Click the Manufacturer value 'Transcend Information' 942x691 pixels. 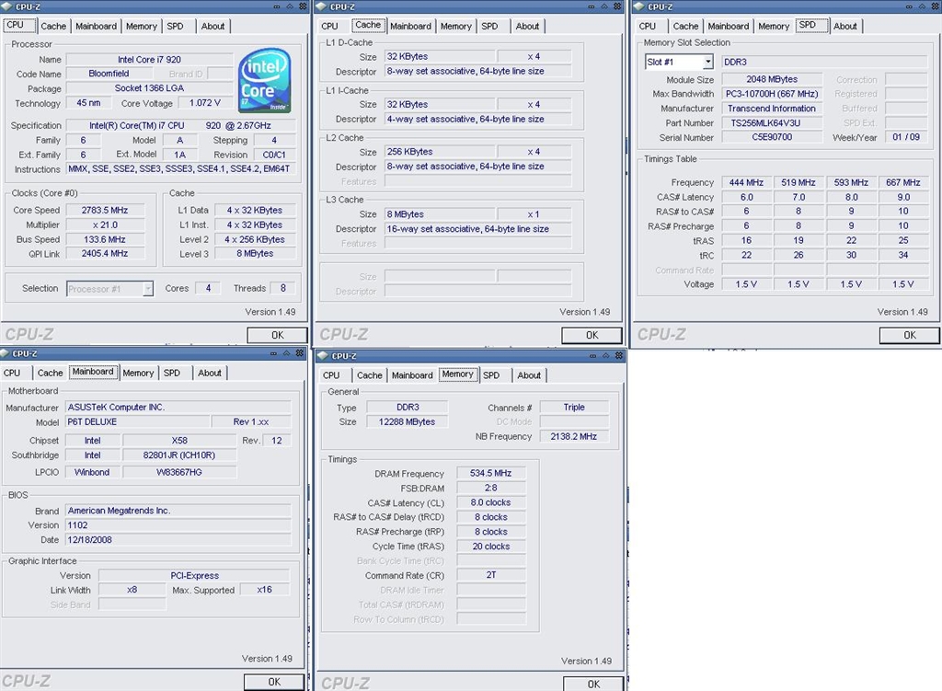pos(772,109)
